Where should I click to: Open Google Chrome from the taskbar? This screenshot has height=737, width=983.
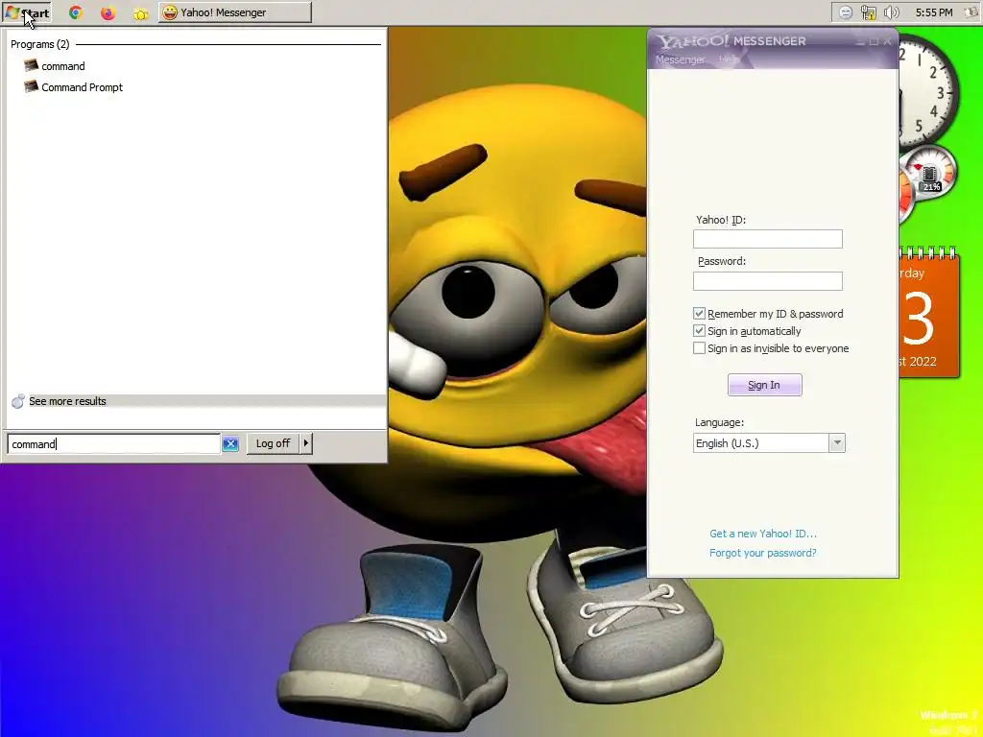click(x=76, y=12)
